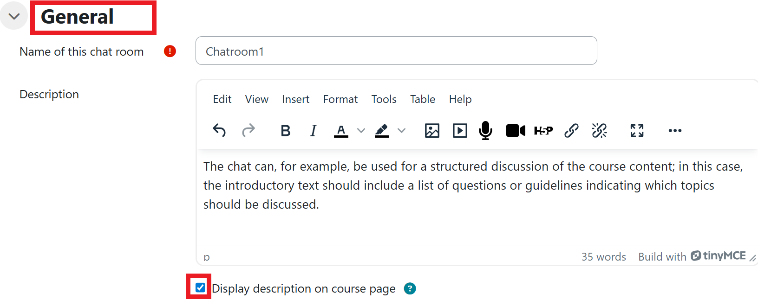The image size is (758, 300).
Task: Insert an image into the description
Action: (x=432, y=131)
